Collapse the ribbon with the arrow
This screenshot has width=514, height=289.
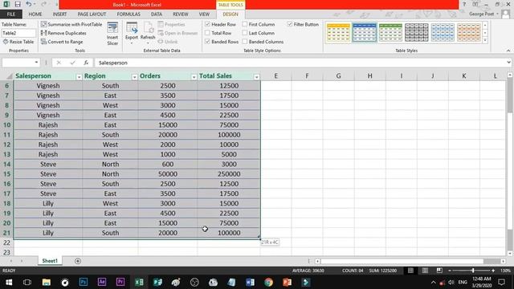508,51
